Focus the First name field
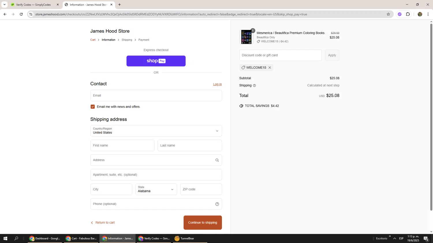 (x=122, y=145)
